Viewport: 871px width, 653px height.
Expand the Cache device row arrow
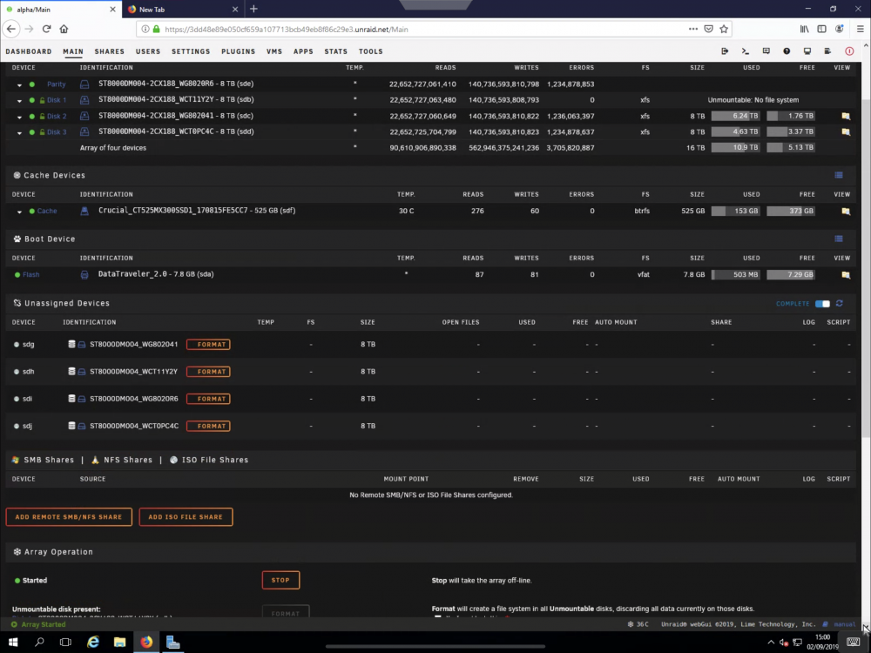click(x=19, y=212)
